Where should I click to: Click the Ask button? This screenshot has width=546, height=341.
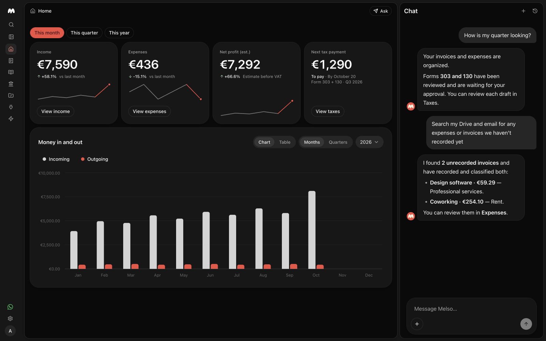click(380, 11)
